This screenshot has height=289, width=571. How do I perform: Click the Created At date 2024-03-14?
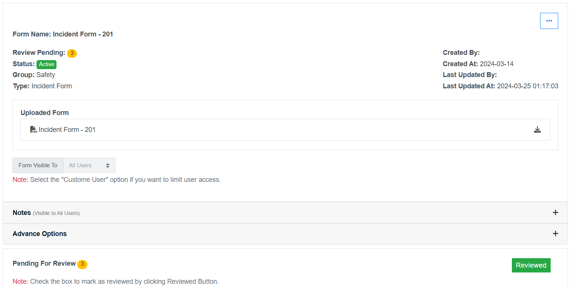pyautogui.click(x=496, y=64)
